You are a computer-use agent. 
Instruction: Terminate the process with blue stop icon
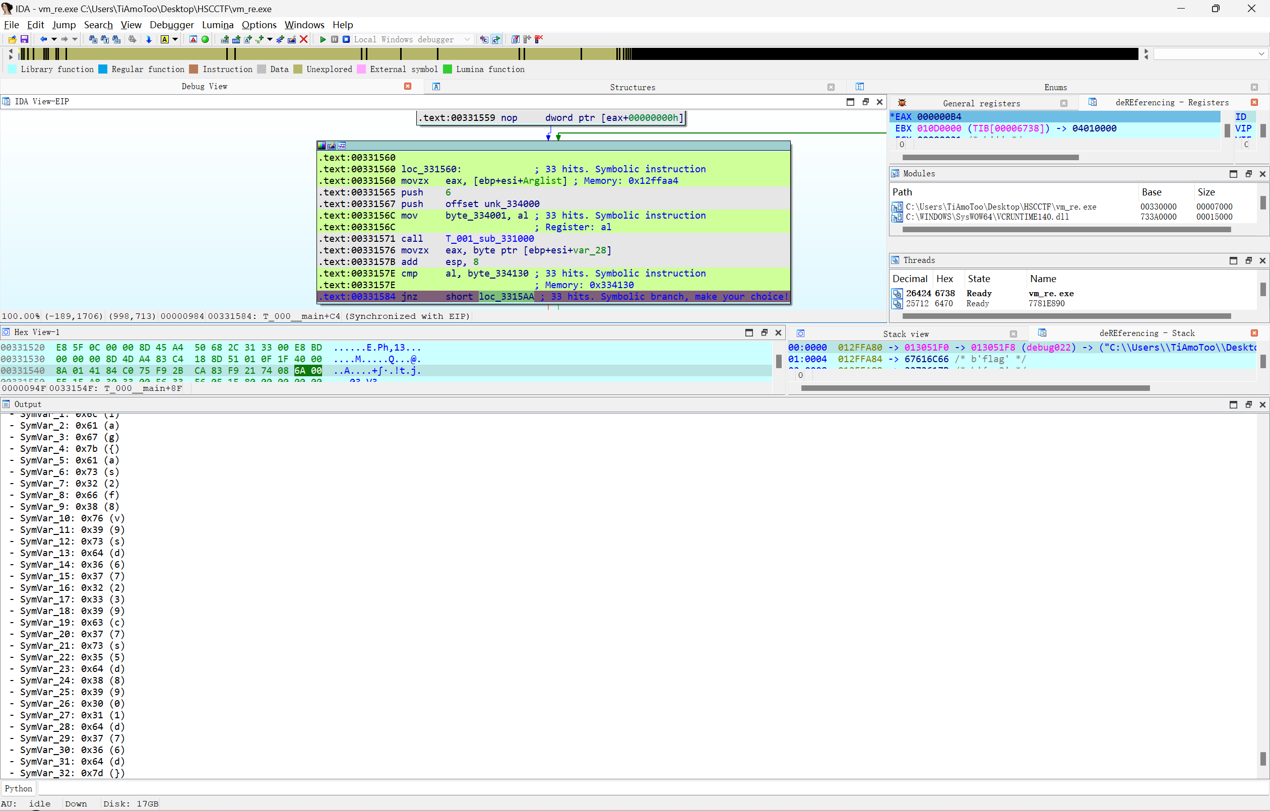click(x=346, y=40)
